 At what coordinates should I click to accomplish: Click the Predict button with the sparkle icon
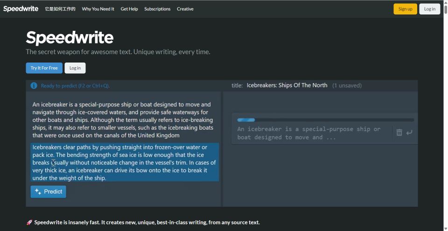click(48, 191)
